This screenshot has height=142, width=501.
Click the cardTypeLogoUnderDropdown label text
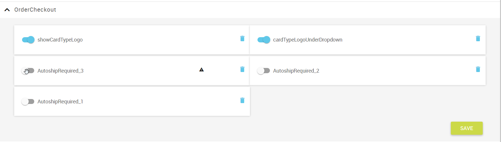308,40
